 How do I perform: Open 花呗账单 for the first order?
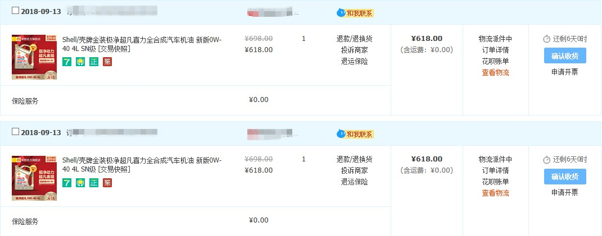tap(495, 61)
